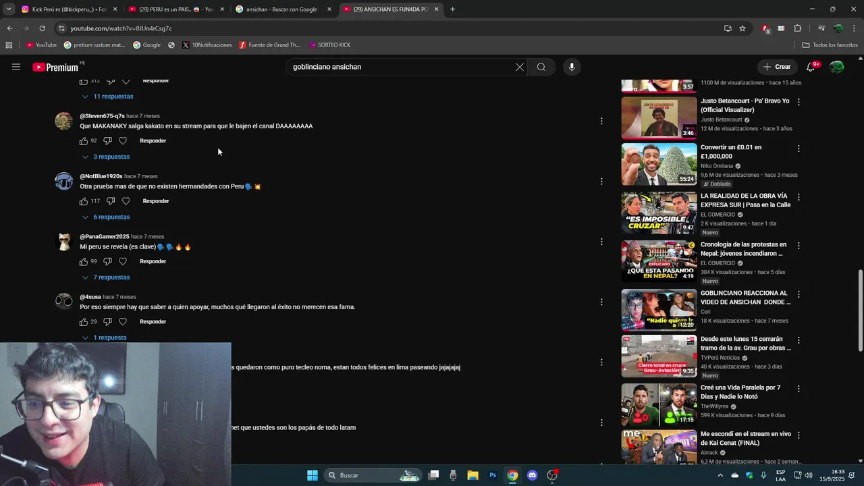Viewport: 864px width, 486px height.
Task: Open Todos los favoritos folder
Action: coord(830,45)
